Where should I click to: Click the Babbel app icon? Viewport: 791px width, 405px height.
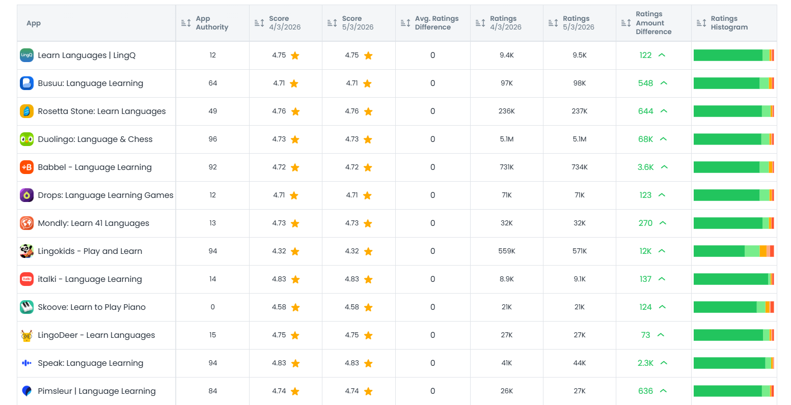(x=26, y=167)
